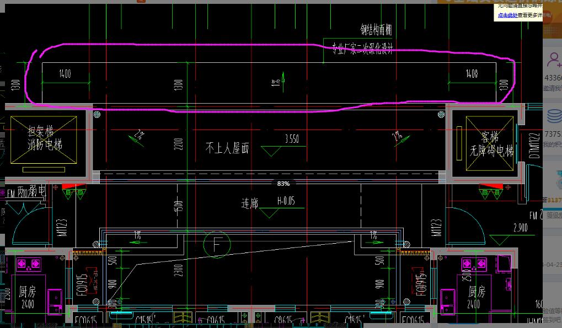Image resolution: width=562 pixels, height=328 pixels.
Task: Click the 2300 dimension text
Action: click(178, 270)
